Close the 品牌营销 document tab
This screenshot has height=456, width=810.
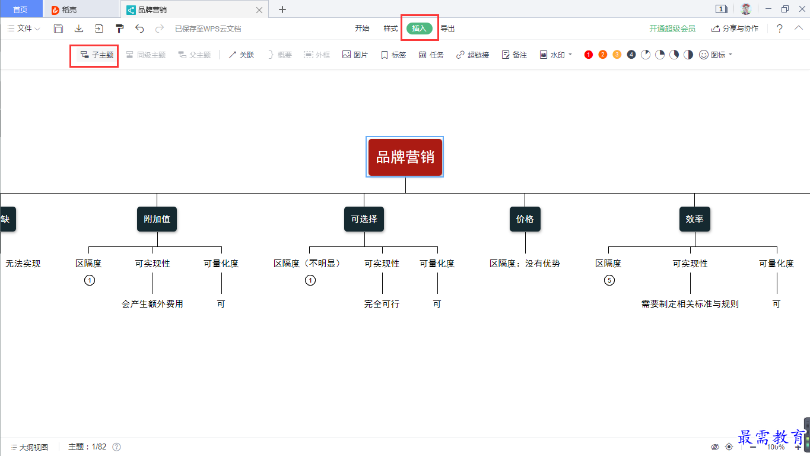[259, 9]
